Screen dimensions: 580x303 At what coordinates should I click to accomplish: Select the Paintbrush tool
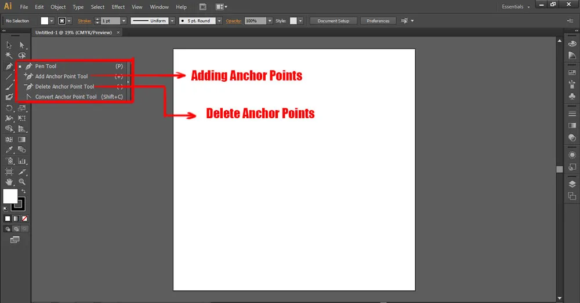click(9, 87)
